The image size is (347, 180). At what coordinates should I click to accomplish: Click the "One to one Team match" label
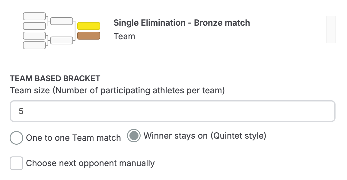[x=73, y=138]
